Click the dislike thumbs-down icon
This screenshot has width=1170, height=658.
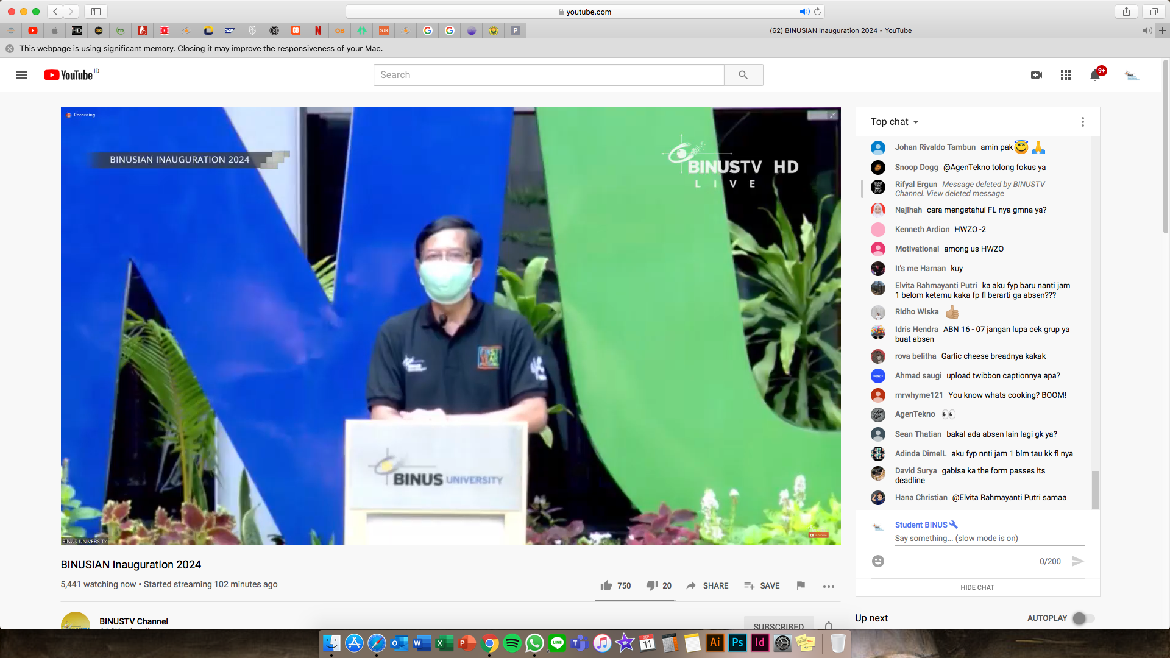pos(651,585)
